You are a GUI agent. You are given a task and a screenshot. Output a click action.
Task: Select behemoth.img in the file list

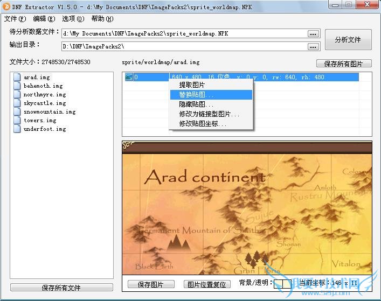[43, 86]
